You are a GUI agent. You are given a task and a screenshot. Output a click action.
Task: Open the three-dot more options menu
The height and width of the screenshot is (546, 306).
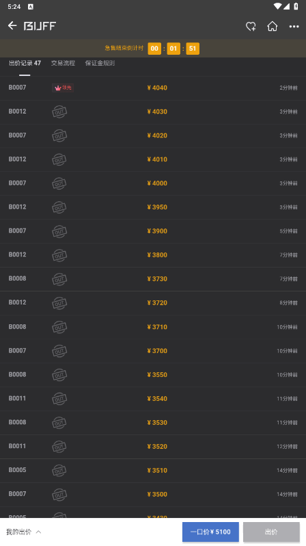294,27
